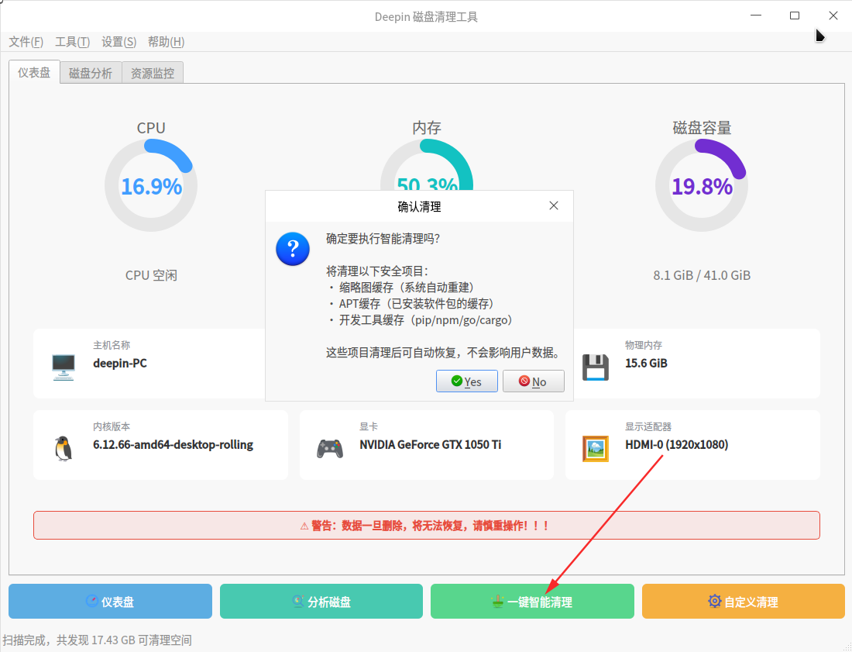Click the 磁盘容量 19.8% gauge
This screenshot has width=852, height=652.
point(702,185)
